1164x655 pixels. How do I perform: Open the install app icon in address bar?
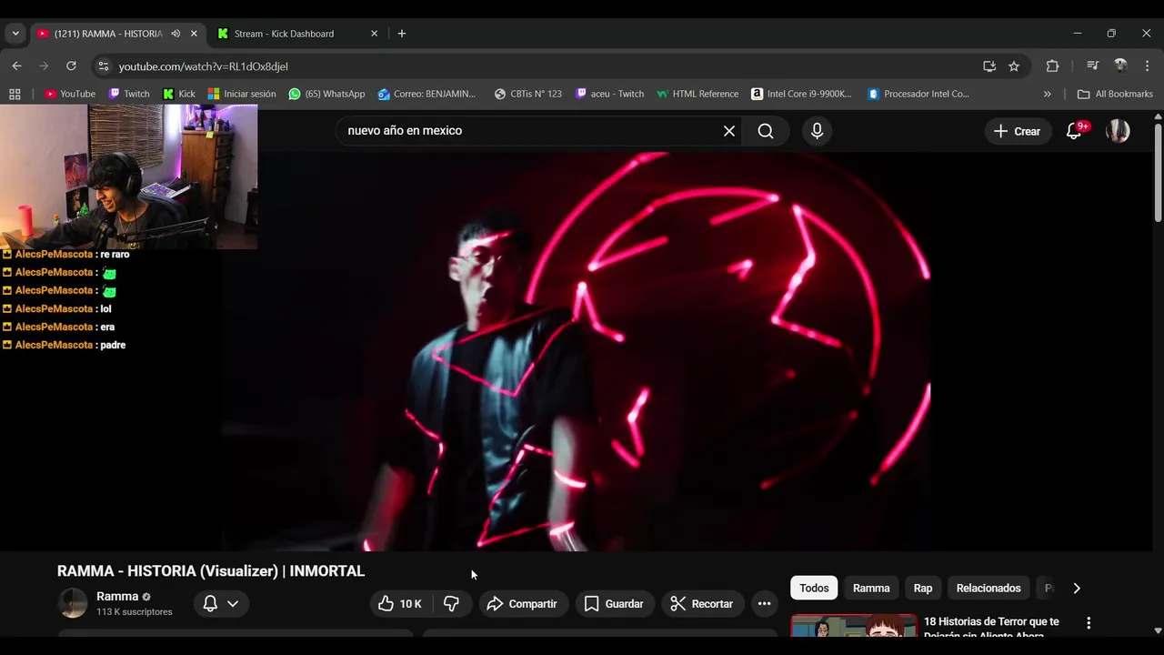point(989,66)
